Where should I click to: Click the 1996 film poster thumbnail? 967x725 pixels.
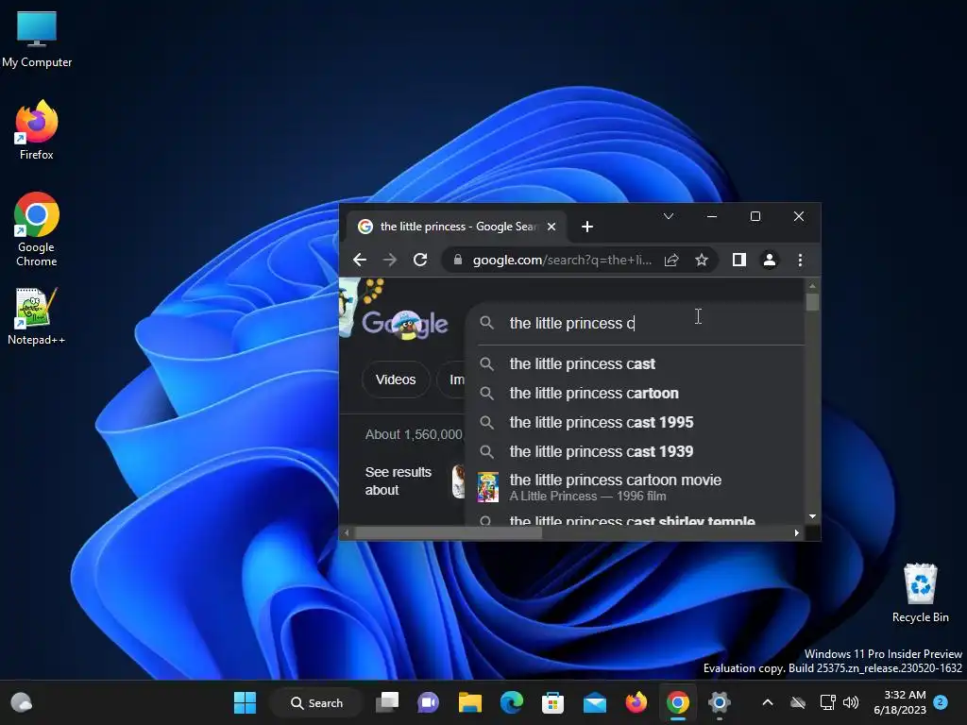488,487
